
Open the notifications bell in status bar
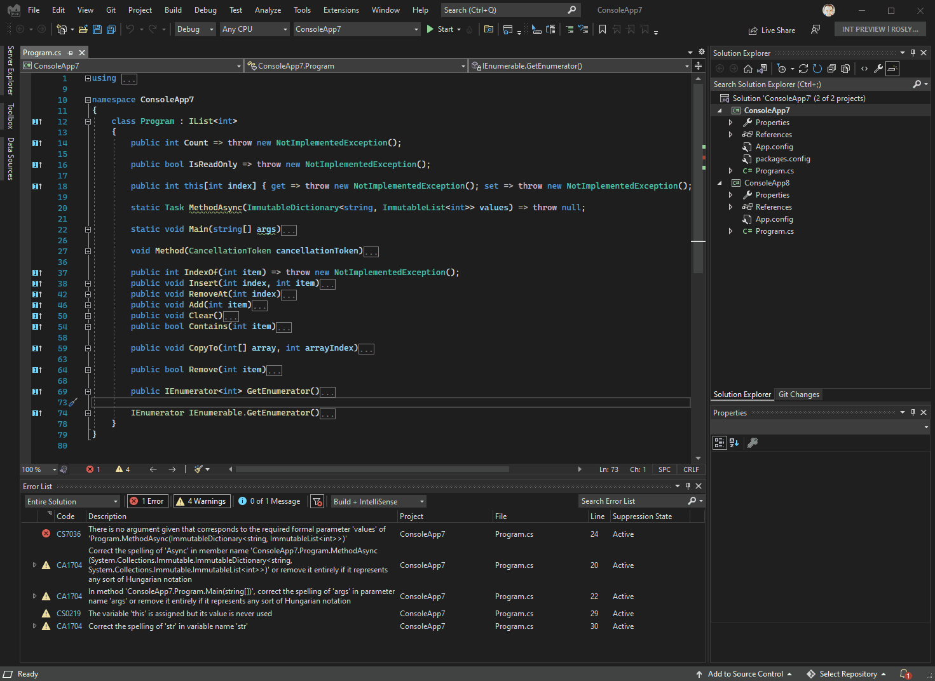click(x=904, y=674)
